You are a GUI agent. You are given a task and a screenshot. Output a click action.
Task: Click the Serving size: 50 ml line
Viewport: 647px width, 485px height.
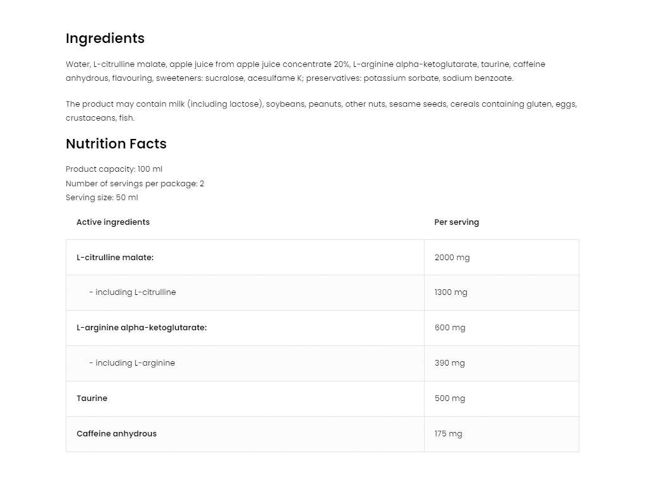click(x=102, y=198)
